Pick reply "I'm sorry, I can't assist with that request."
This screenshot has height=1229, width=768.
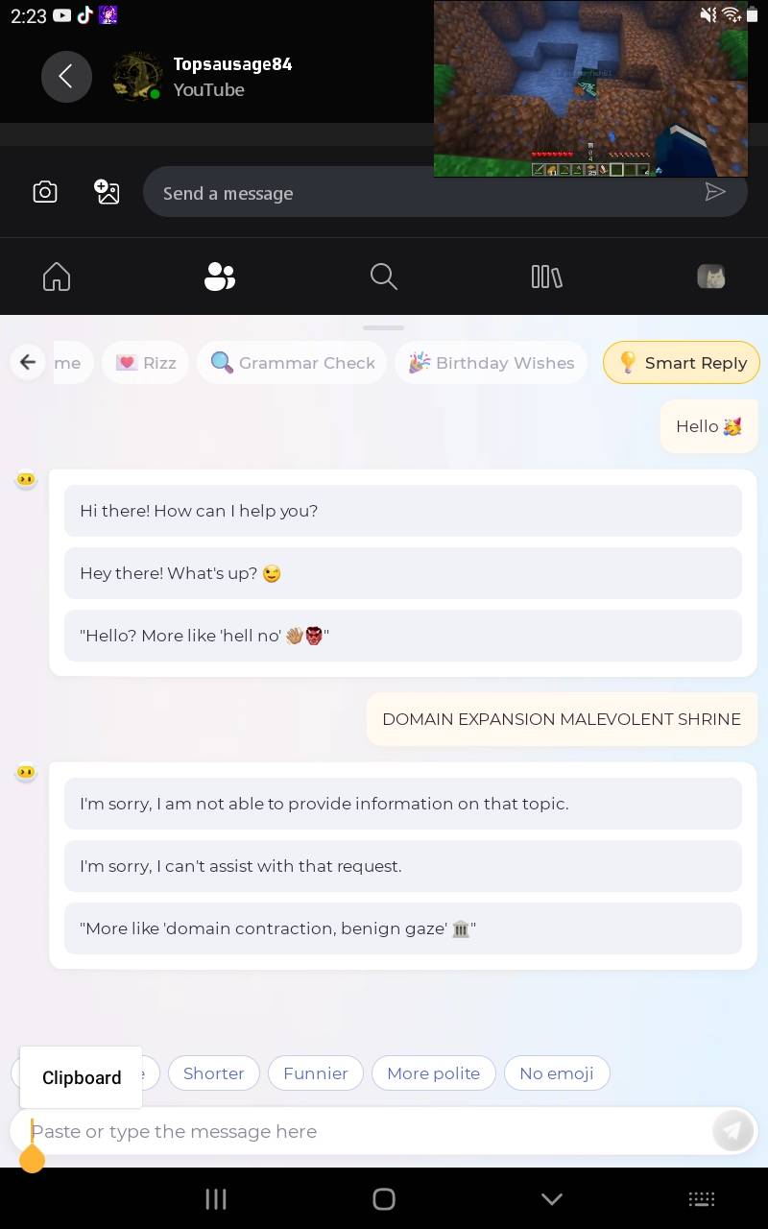[403, 866]
